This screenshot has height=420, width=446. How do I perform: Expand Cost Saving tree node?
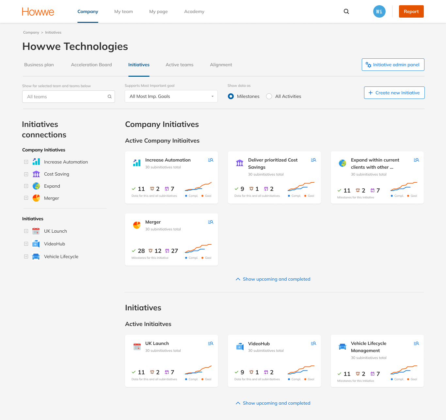26,174
